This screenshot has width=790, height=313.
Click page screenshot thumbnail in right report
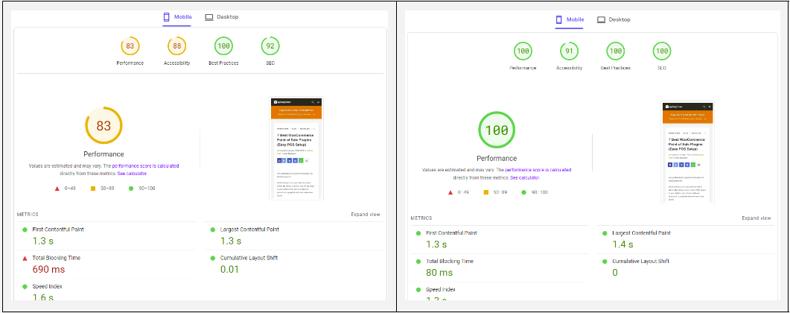688,154
